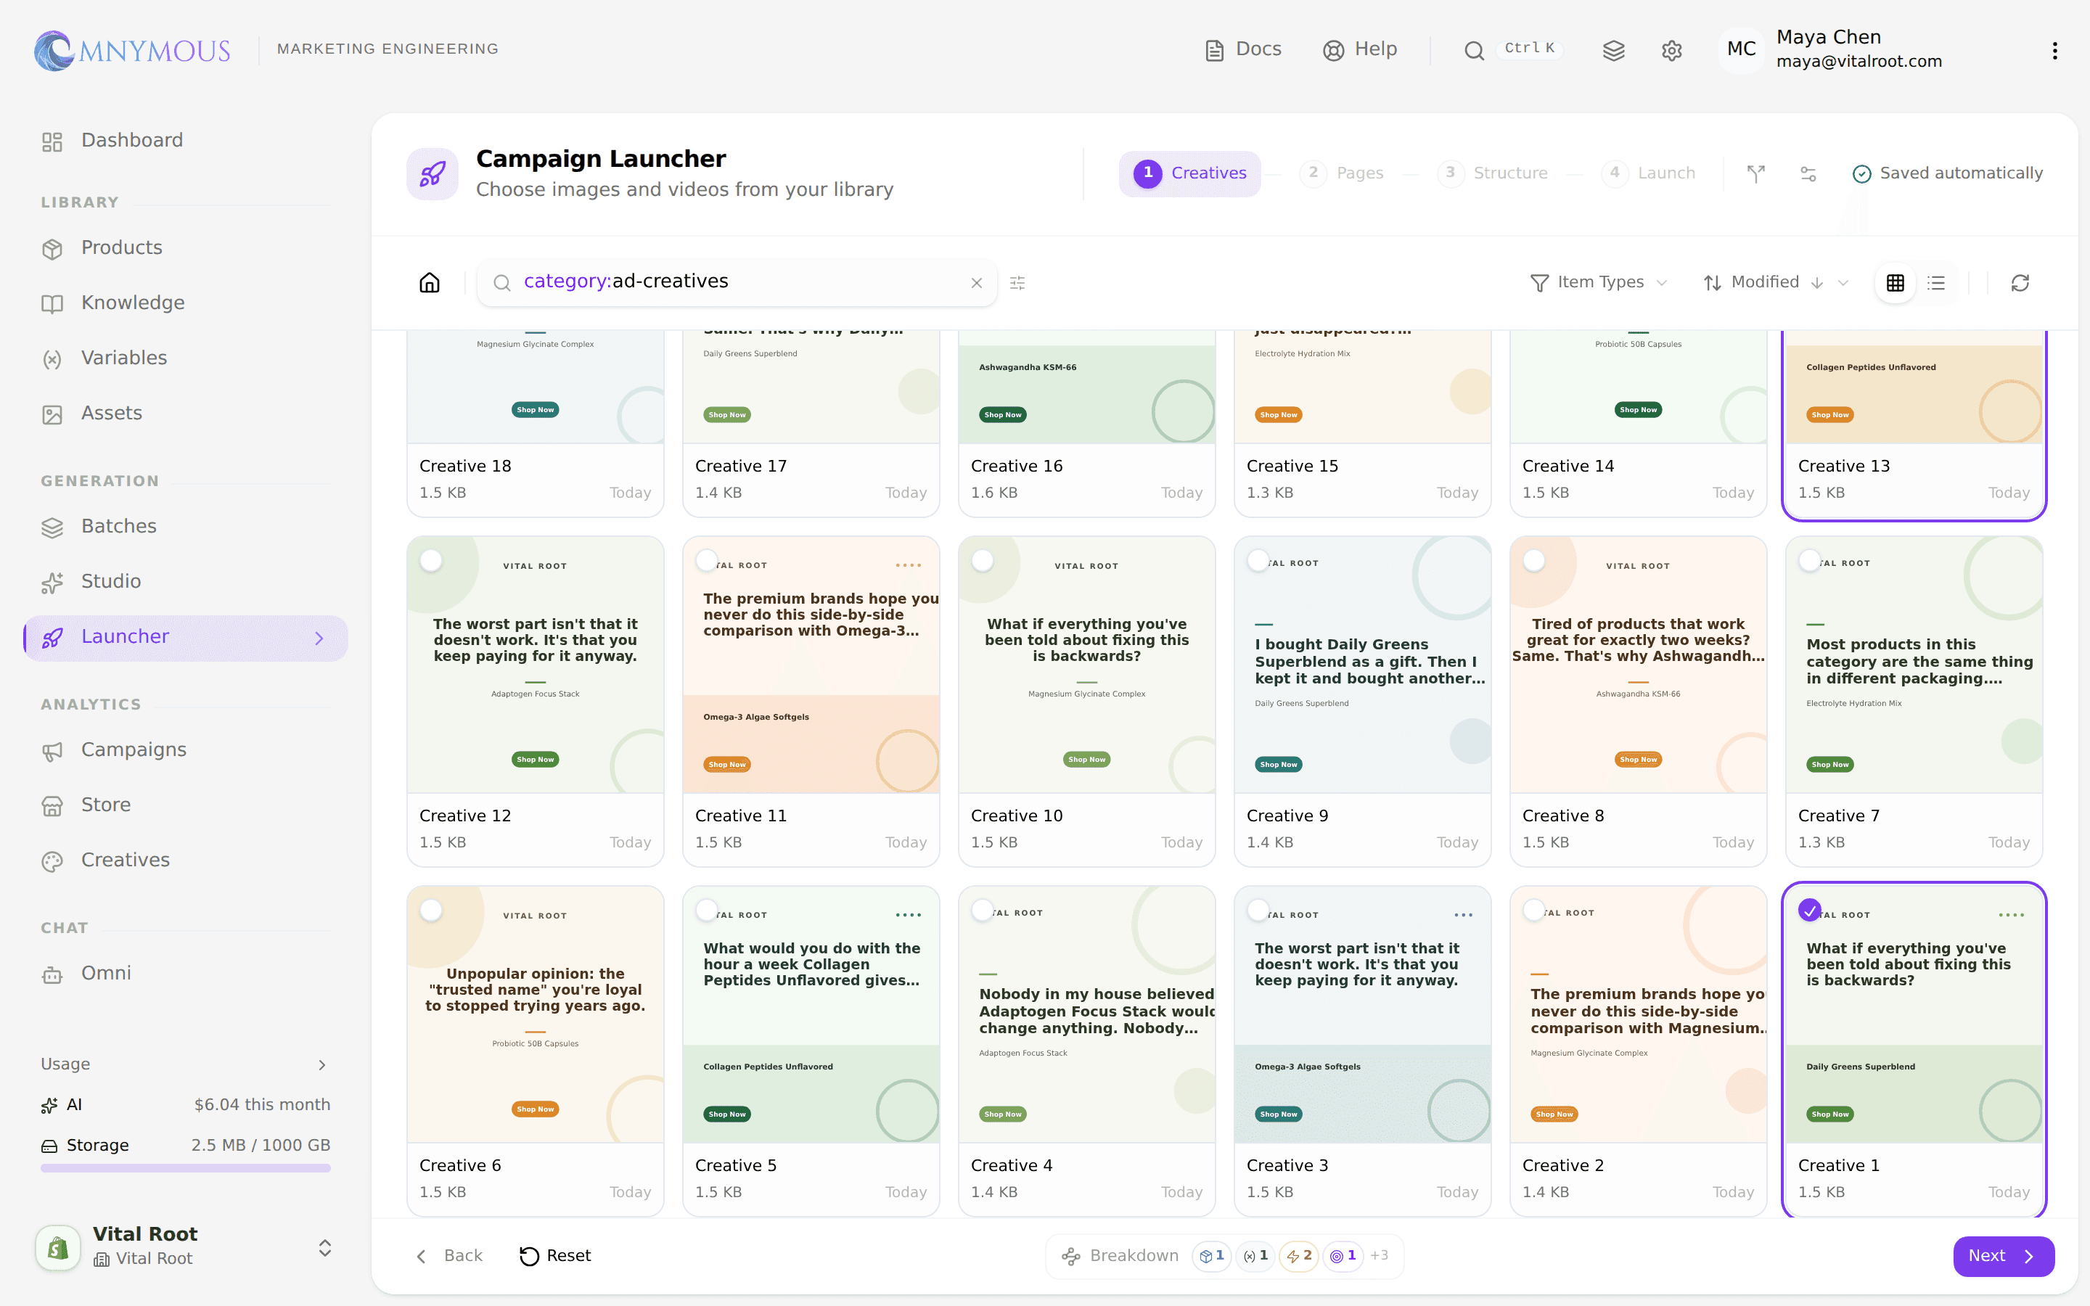Tick the Creative 6 selection circle
This screenshot has height=1306, width=2090.
pos(431,911)
